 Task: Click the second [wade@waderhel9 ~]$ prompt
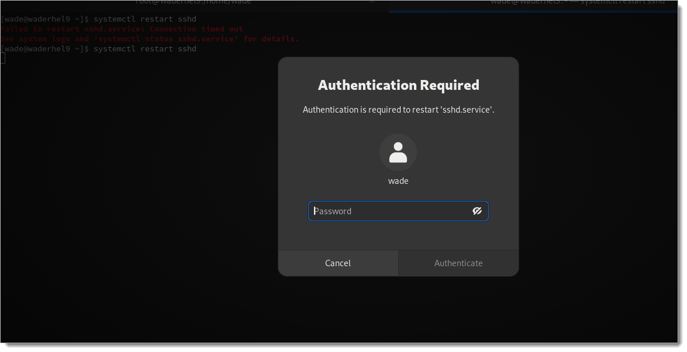coord(44,48)
